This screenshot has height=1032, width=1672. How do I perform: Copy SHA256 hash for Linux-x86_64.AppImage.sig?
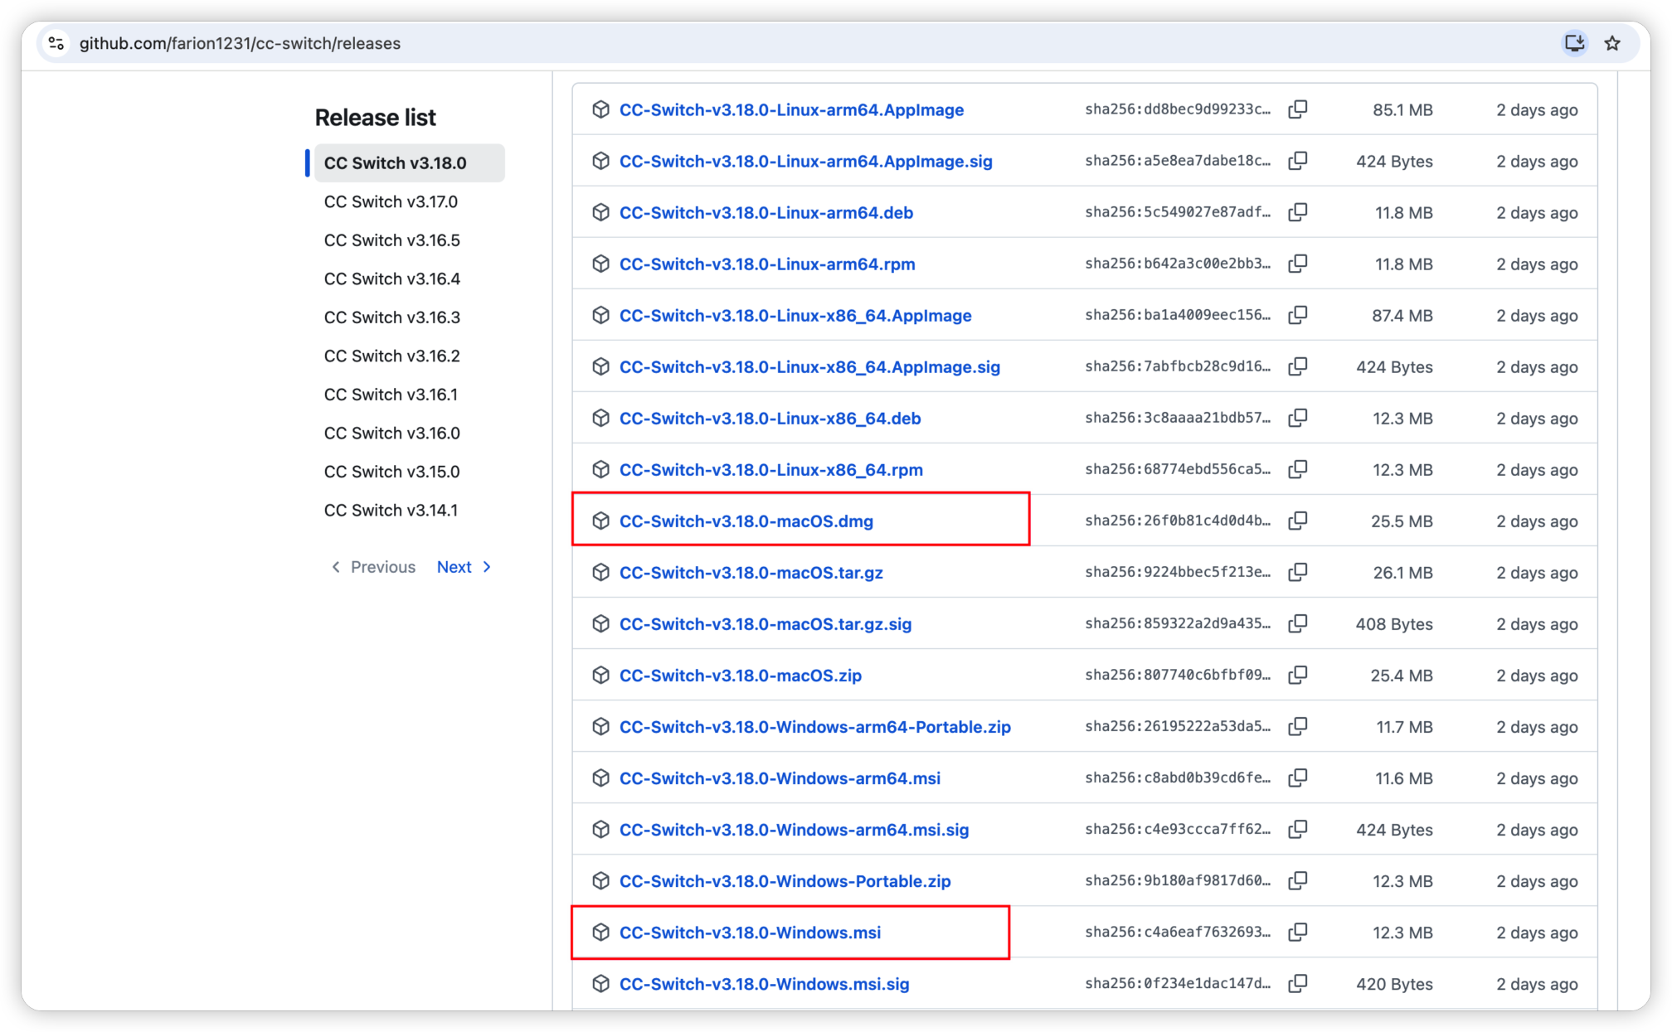(x=1298, y=366)
